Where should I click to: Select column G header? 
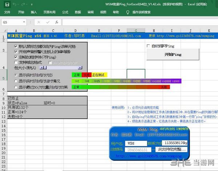click(x=136, y=31)
